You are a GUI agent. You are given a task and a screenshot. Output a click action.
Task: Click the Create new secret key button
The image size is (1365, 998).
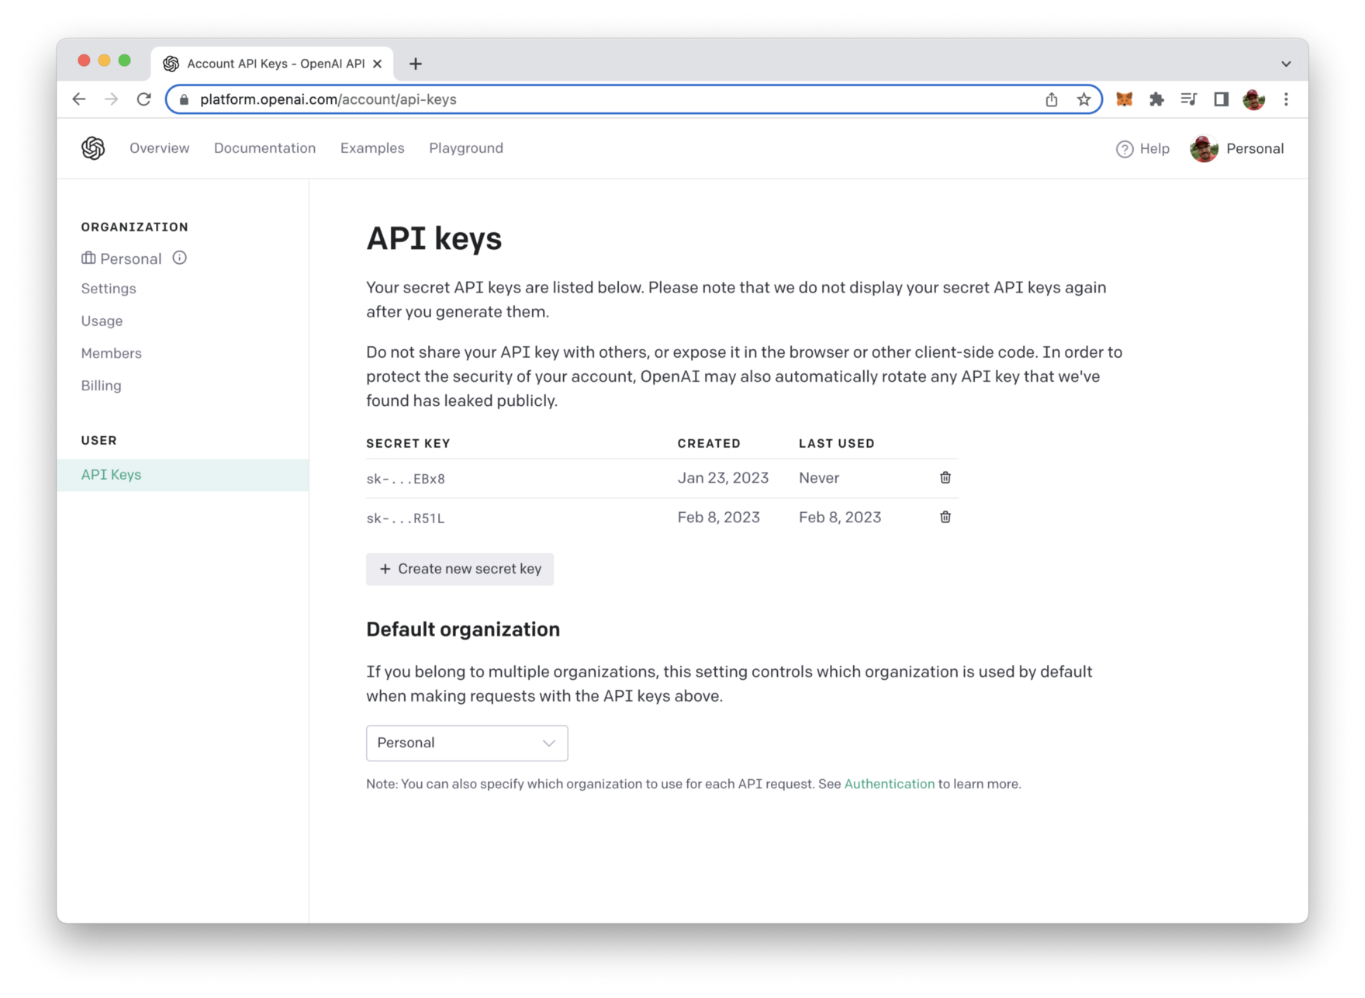tap(459, 569)
